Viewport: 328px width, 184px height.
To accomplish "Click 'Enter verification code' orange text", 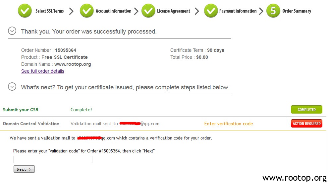I will tap(228, 124).
